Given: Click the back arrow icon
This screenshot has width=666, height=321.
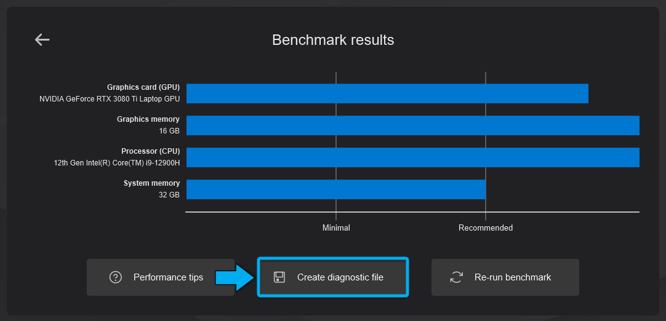Looking at the screenshot, I should (42, 40).
